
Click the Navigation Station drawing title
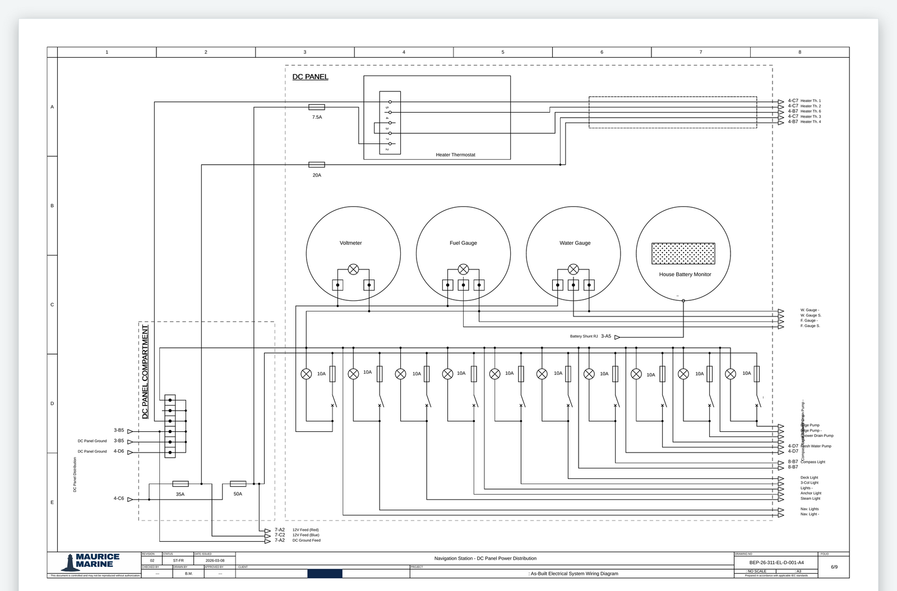pos(486,559)
